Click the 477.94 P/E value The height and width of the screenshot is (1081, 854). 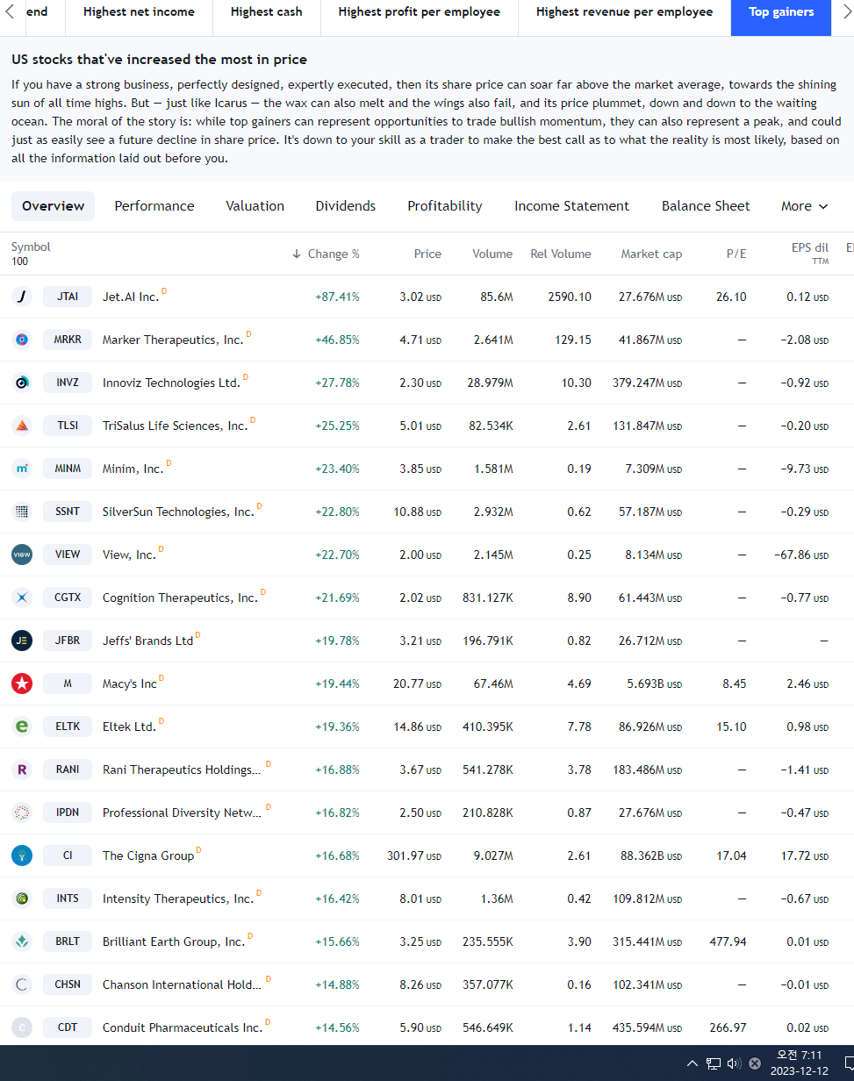point(728,941)
